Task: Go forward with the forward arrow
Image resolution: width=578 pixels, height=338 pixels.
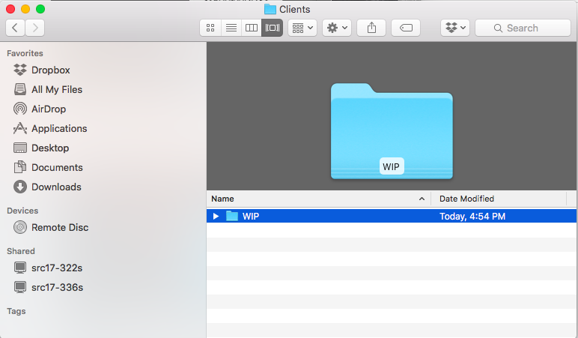Action: 34,28
